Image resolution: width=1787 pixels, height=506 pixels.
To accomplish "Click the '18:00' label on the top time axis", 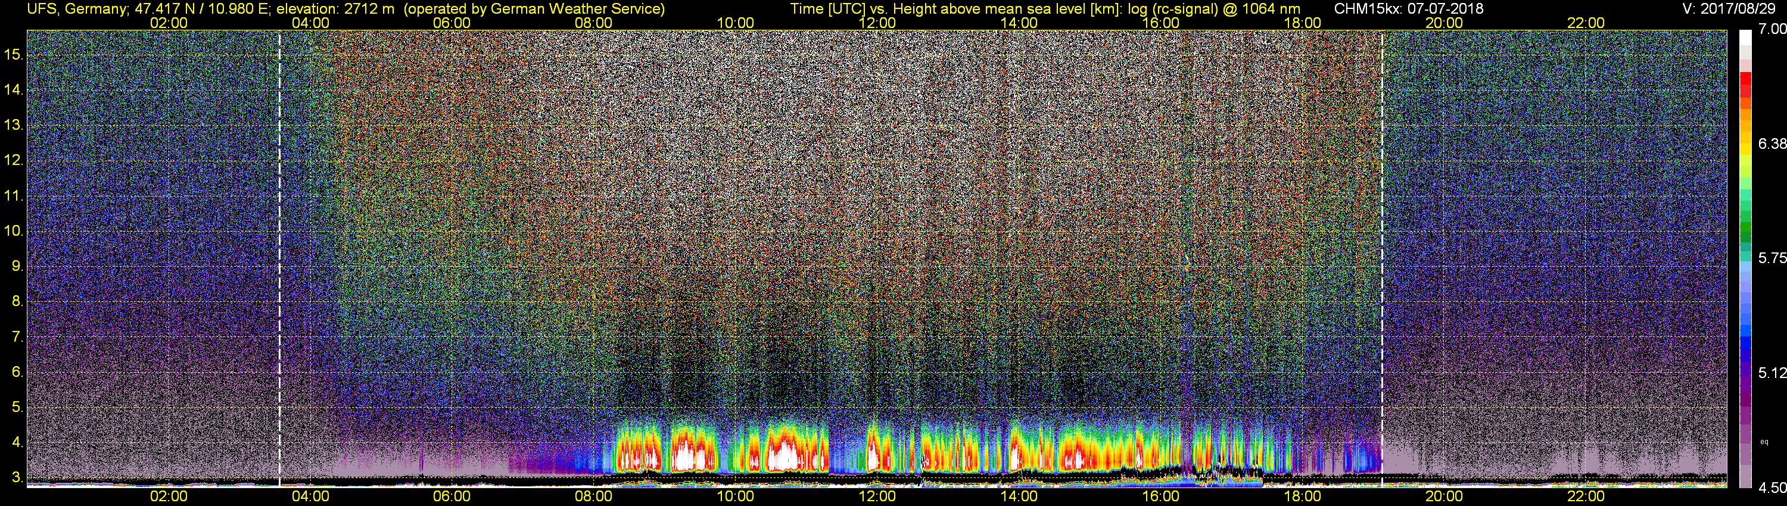I will pos(1302,23).
